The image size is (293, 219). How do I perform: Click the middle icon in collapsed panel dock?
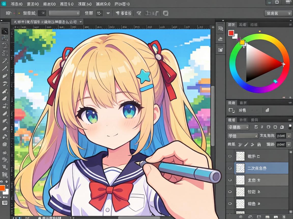click(x=220, y=39)
